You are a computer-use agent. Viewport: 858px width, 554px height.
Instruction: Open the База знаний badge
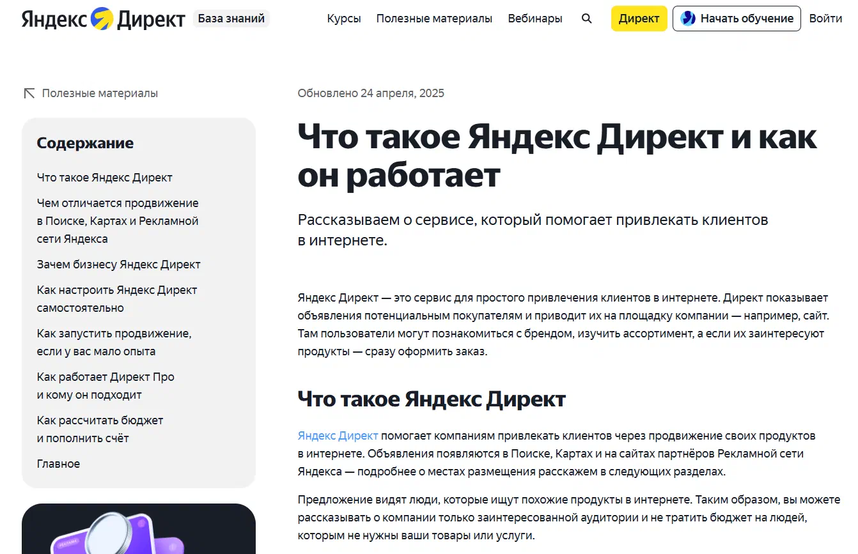point(231,19)
